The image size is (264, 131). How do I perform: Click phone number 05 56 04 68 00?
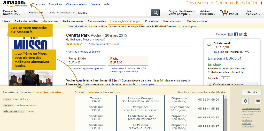point(209,100)
